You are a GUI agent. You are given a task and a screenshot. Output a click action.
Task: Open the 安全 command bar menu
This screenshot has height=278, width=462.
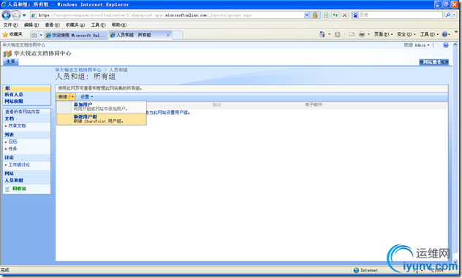click(x=406, y=34)
